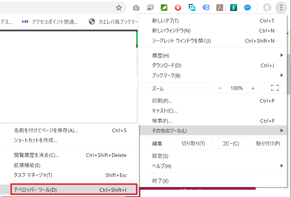This screenshot has width=291, height=197.
Task: Open 拡張機能(E) from the submenu
Action: coord(69,165)
